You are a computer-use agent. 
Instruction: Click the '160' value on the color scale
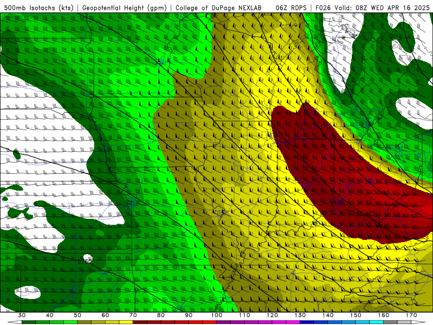point(384,315)
